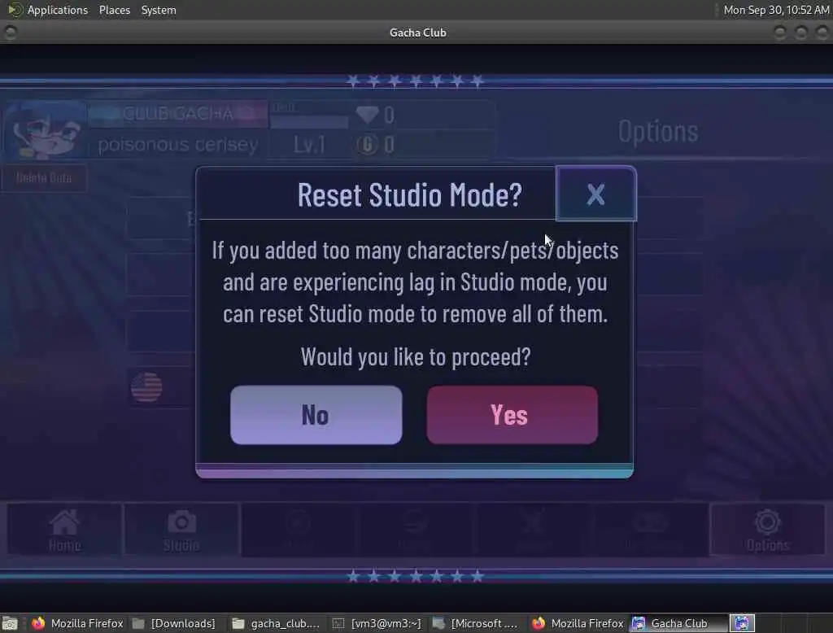The width and height of the screenshot is (833, 633).
Task: Choose No in the reset dialog
Action: [316, 415]
